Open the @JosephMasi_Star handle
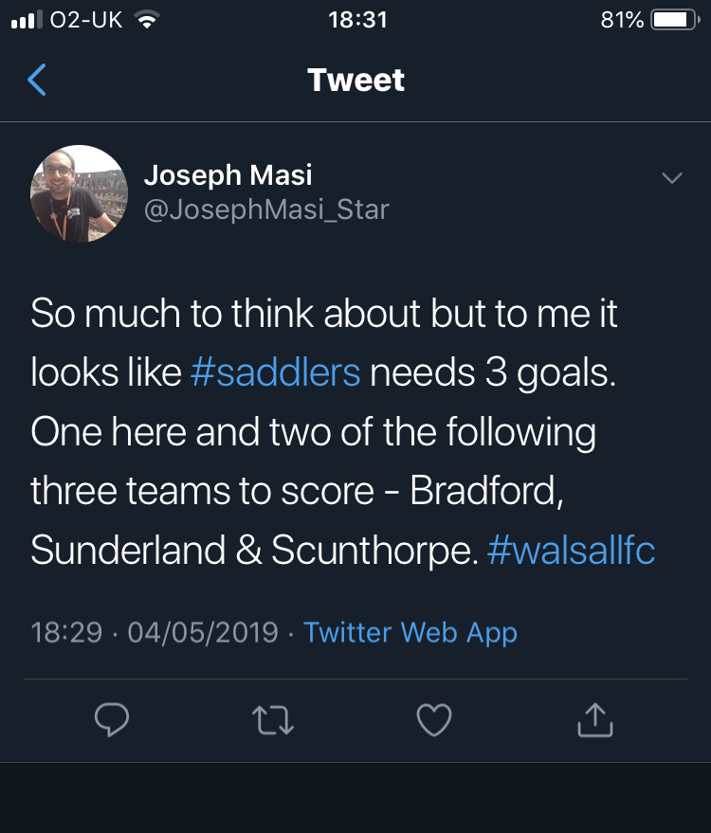Viewport: 711px width, 833px height. click(266, 208)
